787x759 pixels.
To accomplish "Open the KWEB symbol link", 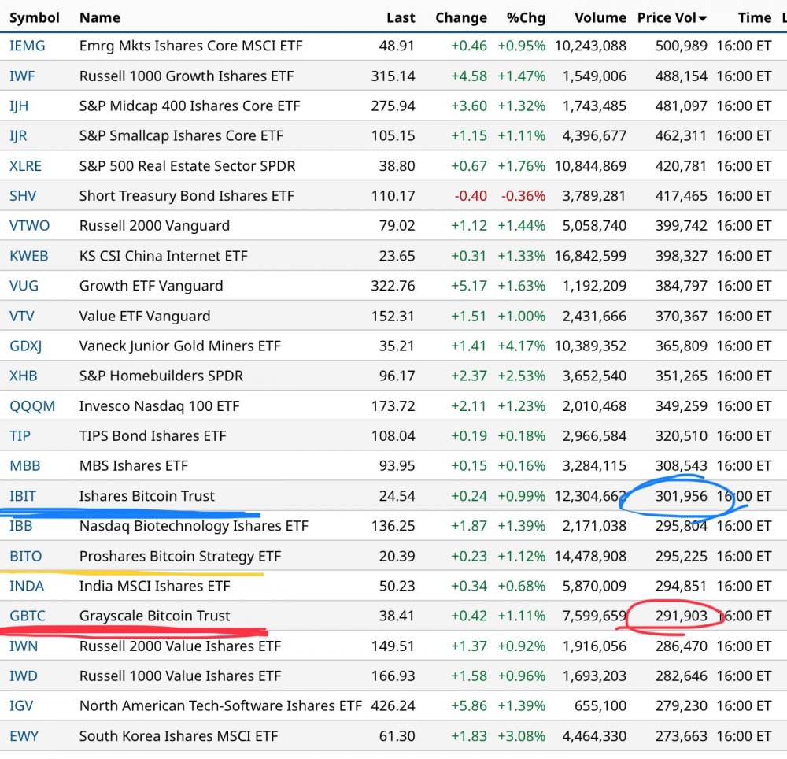I will pyautogui.click(x=28, y=256).
